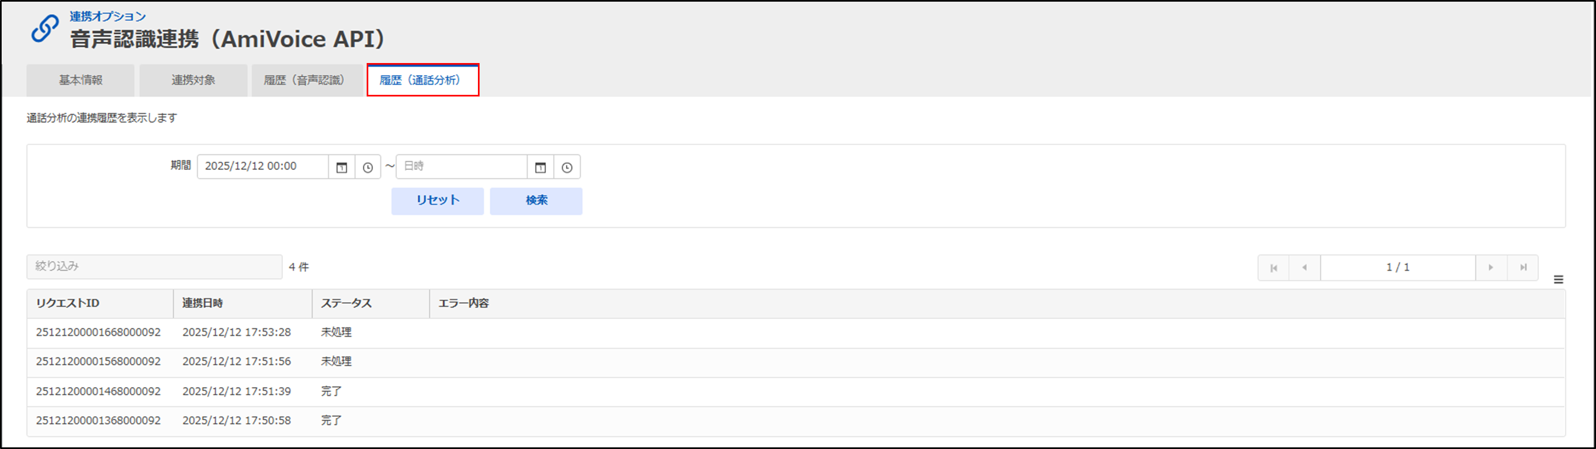The height and width of the screenshot is (449, 1596).
Task: Click the chain link integration icon
Action: pyautogui.click(x=45, y=29)
